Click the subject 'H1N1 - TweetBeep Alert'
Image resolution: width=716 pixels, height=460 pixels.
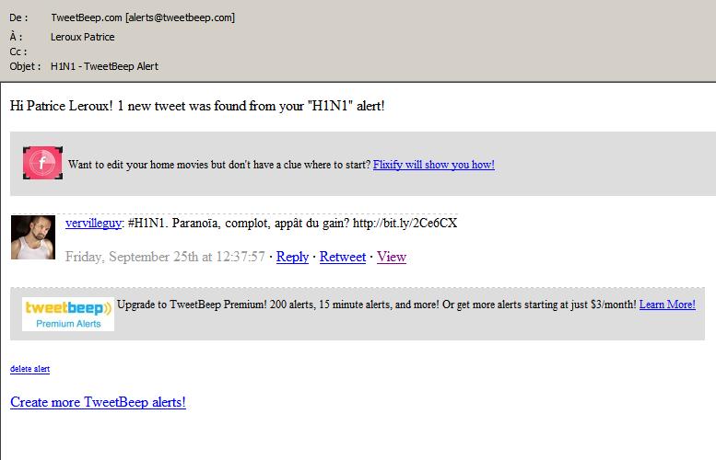[104, 66]
